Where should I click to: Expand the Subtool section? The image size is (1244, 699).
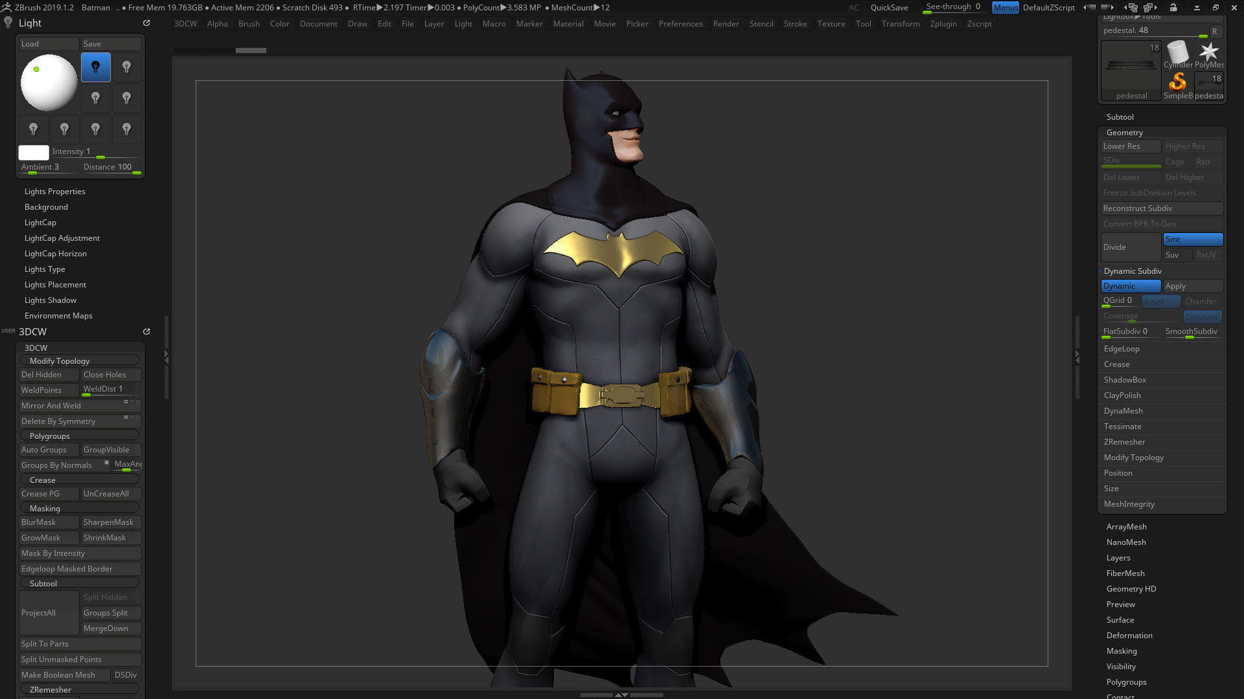1120,117
